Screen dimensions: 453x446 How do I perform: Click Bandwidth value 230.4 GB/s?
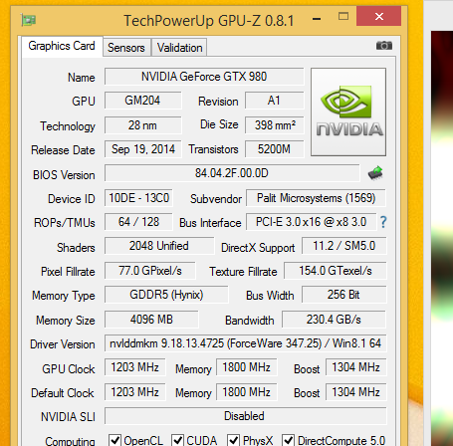point(334,320)
